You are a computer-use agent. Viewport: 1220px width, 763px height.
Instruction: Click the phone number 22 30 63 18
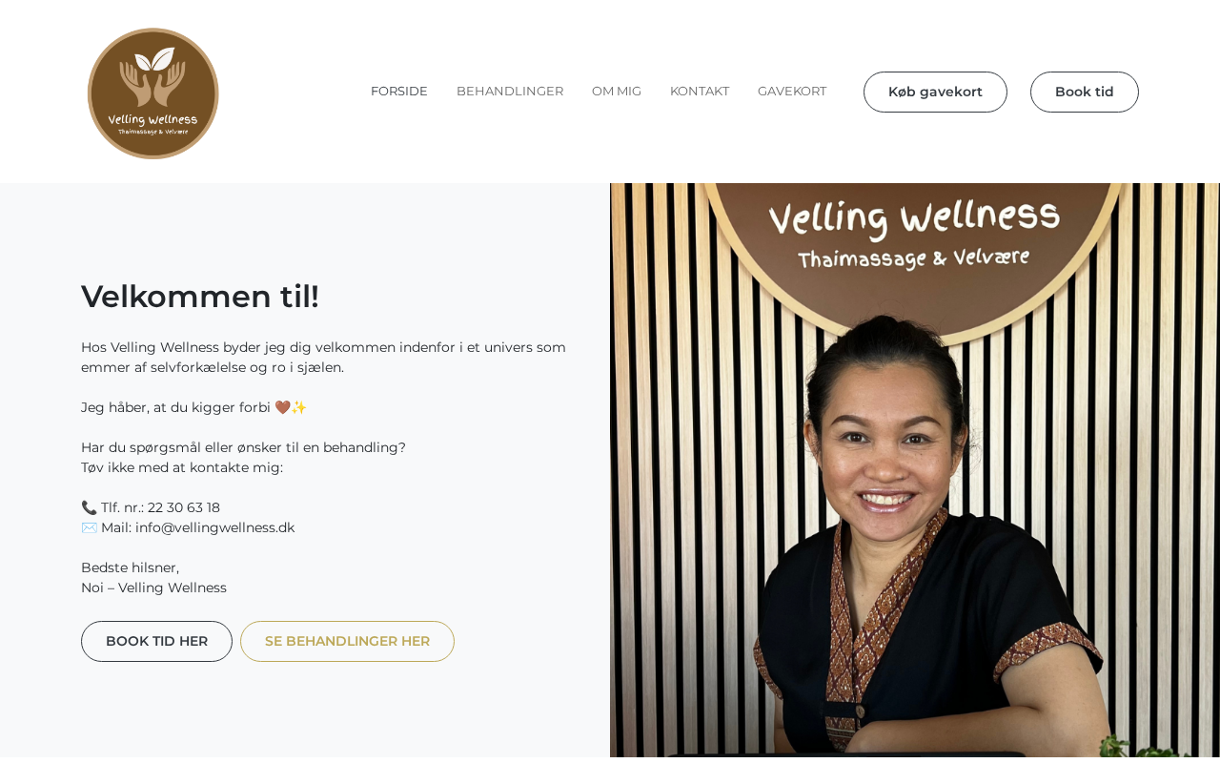tap(184, 507)
